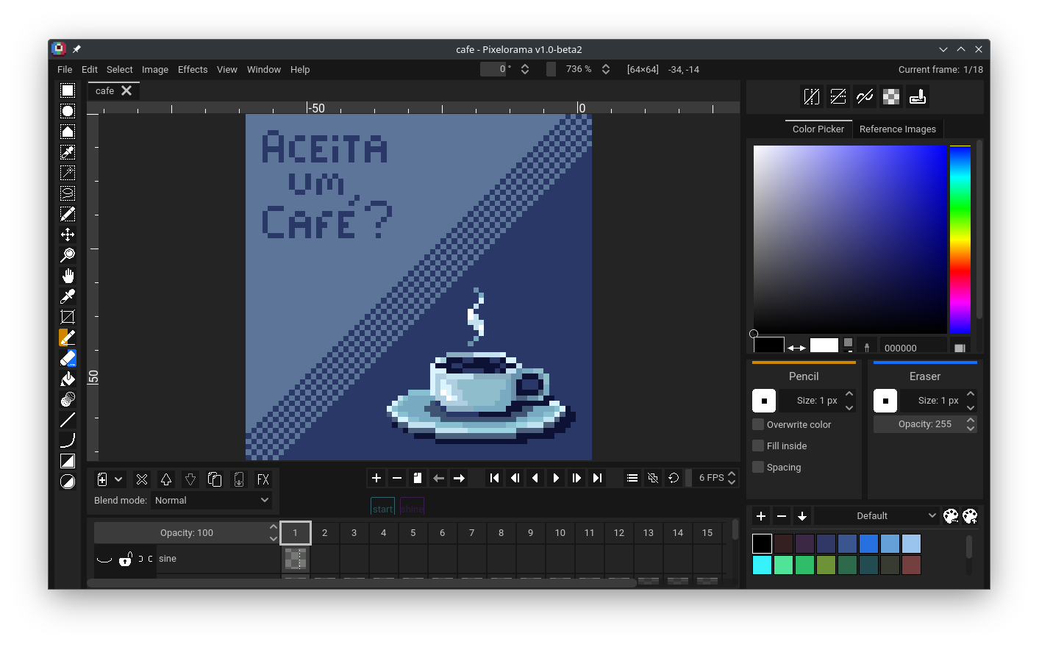The image size is (1039, 647).
Task: Expand the add layer type arrow
Action: [118, 479]
